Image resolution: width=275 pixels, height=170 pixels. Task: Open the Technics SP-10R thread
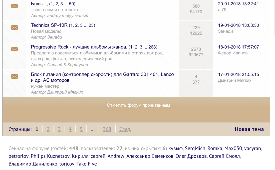click(x=49, y=25)
